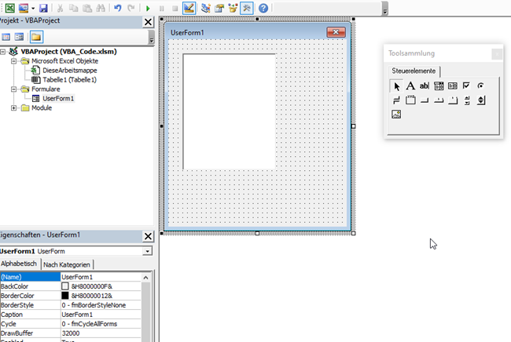
Task: Select the ListBox control tool
Action: 453,85
